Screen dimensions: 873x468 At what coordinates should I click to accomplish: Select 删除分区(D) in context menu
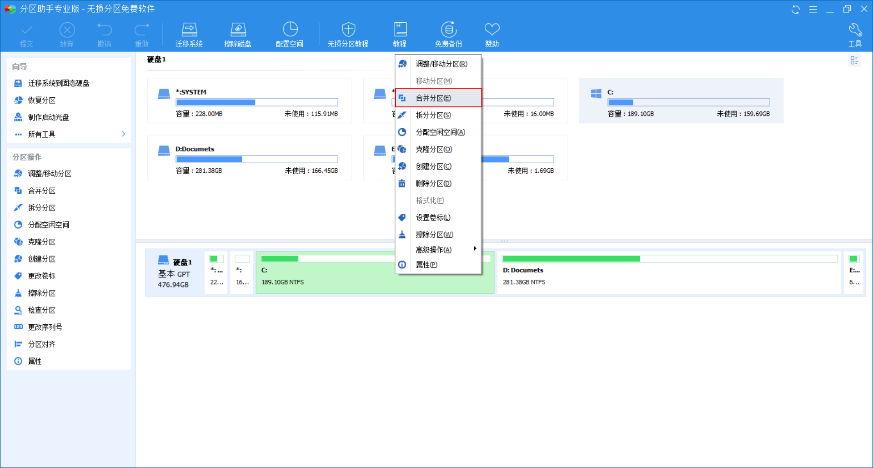(433, 183)
